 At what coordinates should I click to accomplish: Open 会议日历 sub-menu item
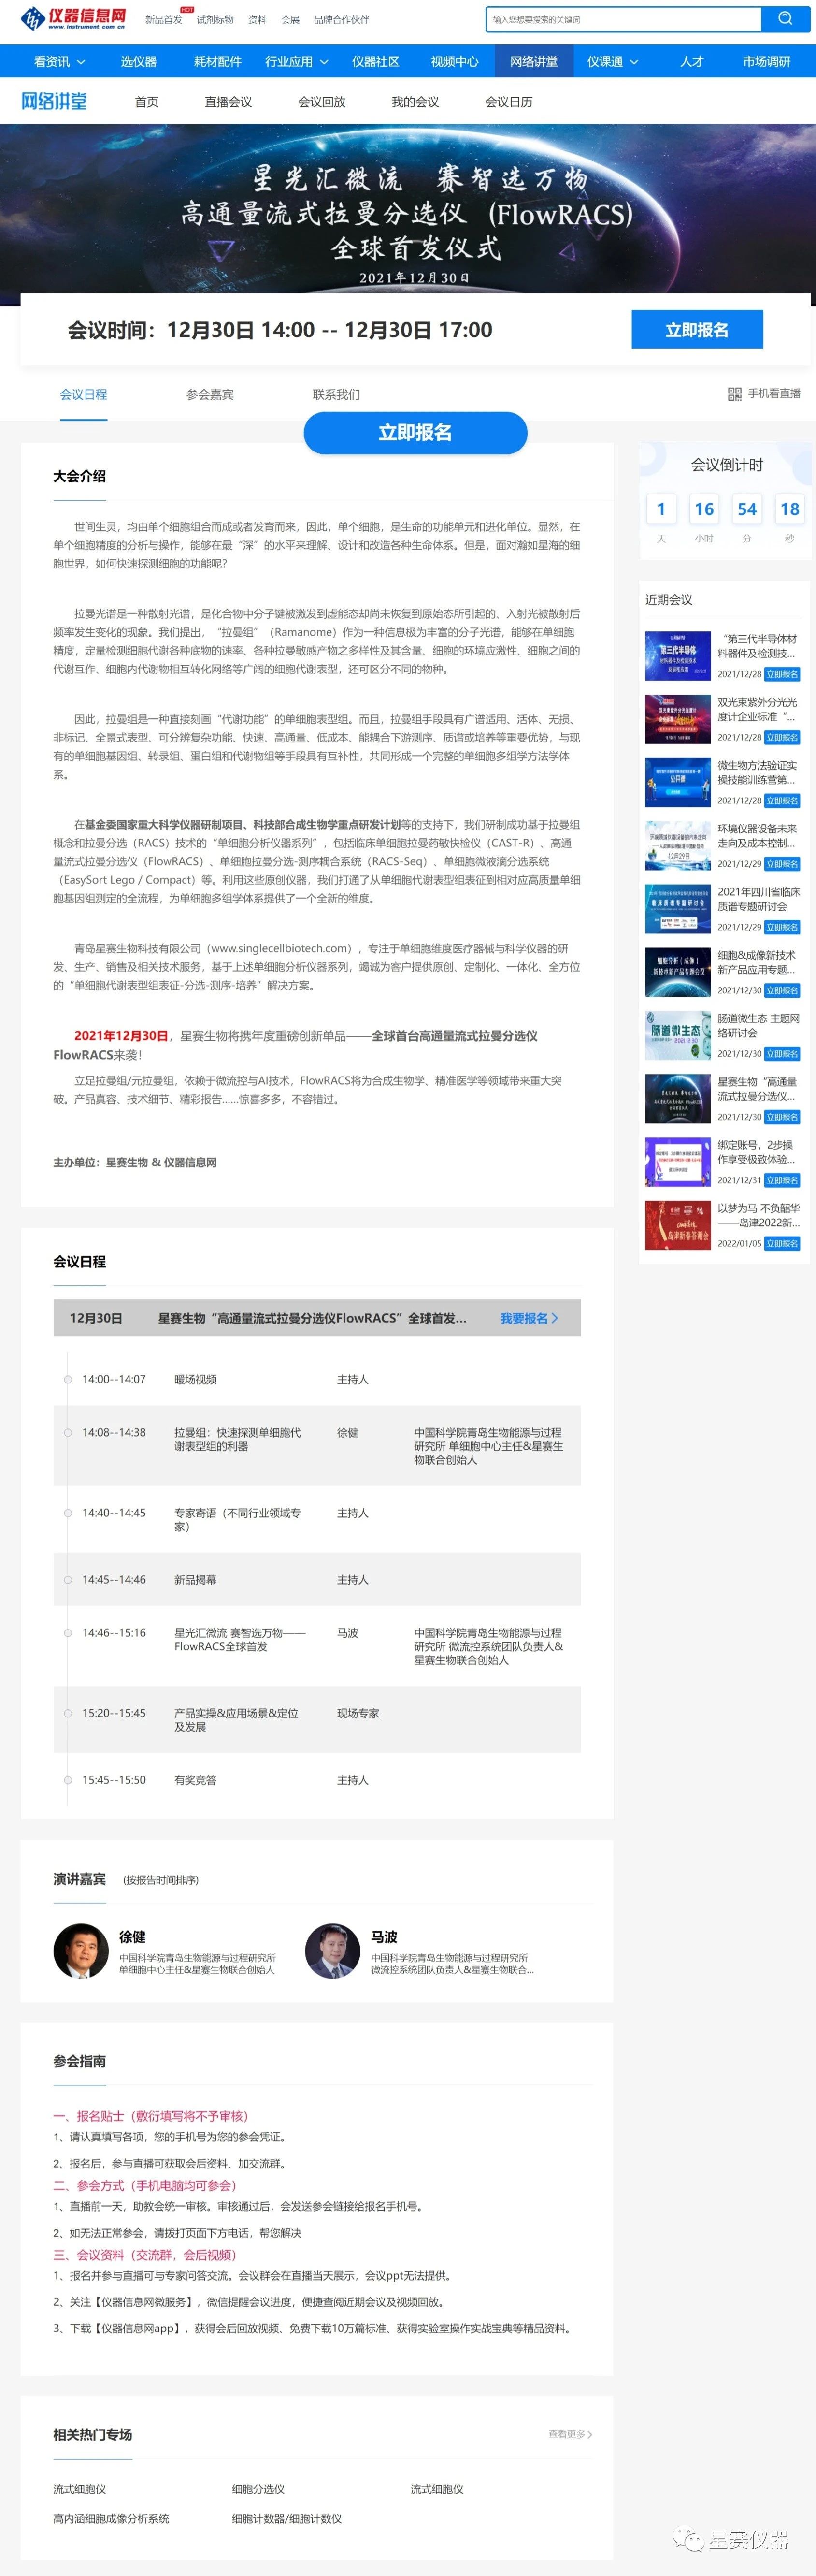click(509, 102)
